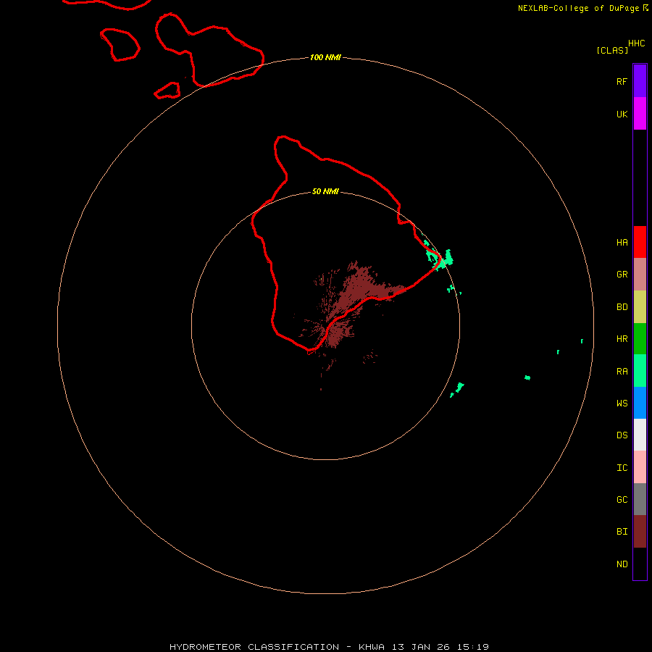The image size is (652, 652).
Task: Click the NEXLAB-College of DuPage text
Action: [578, 8]
